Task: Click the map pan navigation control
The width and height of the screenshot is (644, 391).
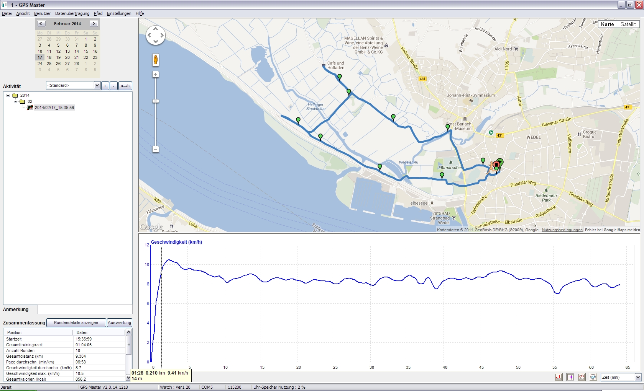Action: click(x=156, y=35)
